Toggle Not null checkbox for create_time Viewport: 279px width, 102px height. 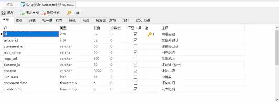click(x=135, y=89)
